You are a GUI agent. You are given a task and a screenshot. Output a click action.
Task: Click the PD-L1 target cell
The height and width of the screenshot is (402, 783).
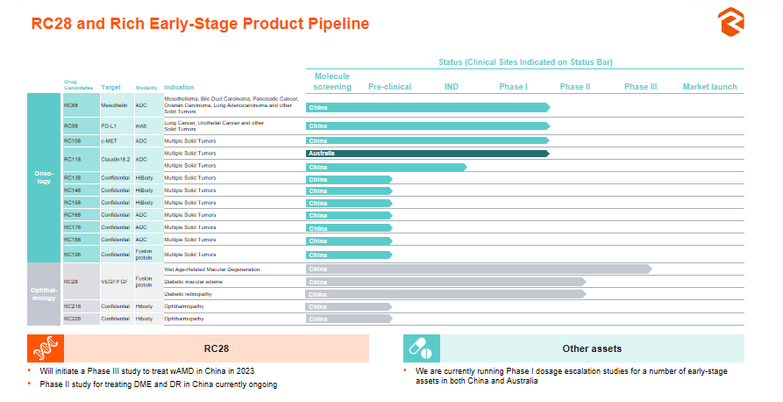pyautogui.click(x=116, y=126)
